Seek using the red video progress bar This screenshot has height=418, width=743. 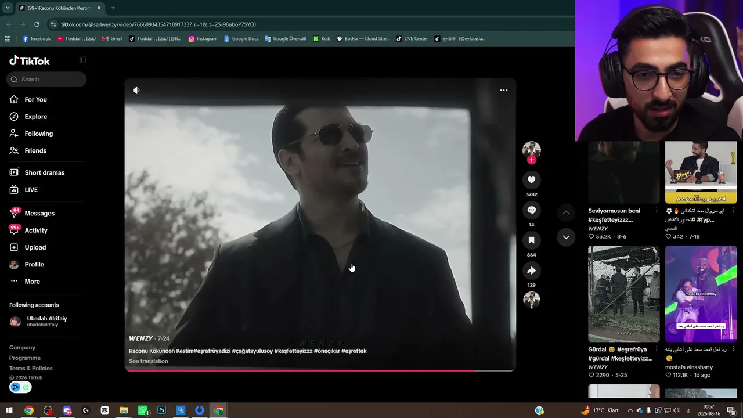click(x=320, y=370)
